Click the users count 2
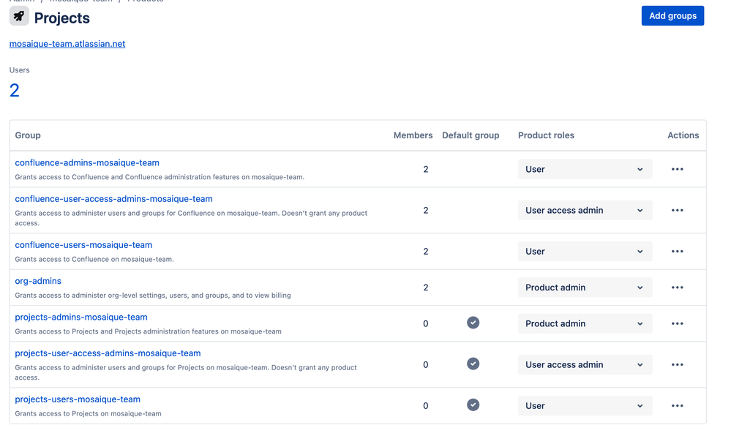Viewport: 731px width, 436px height. tap(15, 91)
